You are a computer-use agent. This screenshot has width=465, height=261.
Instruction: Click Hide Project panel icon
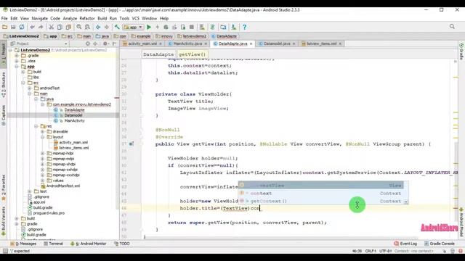click(x=115, y=43)
